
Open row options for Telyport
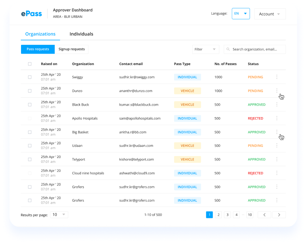[x=277, y=160]
